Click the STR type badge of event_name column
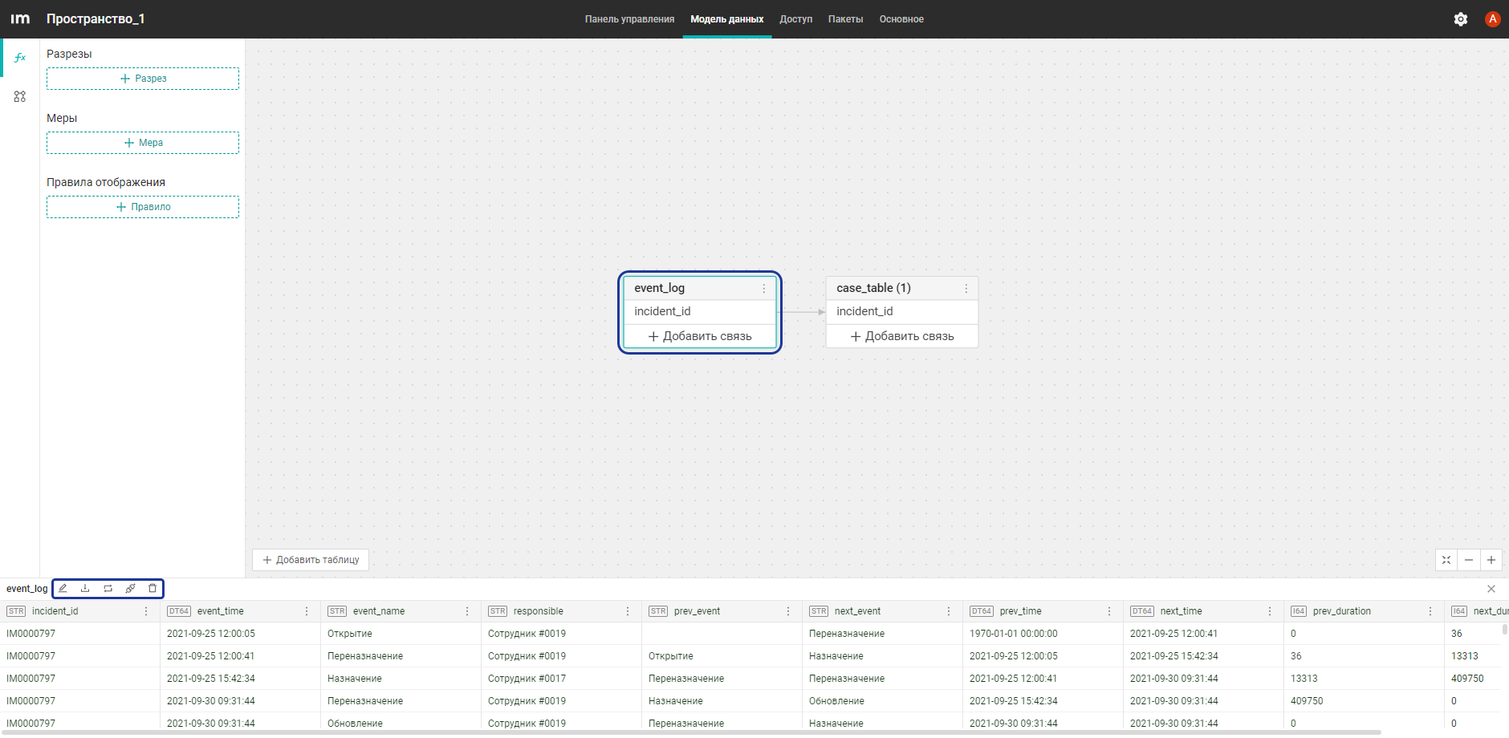1509x738 pixels. tap(337, 611)
